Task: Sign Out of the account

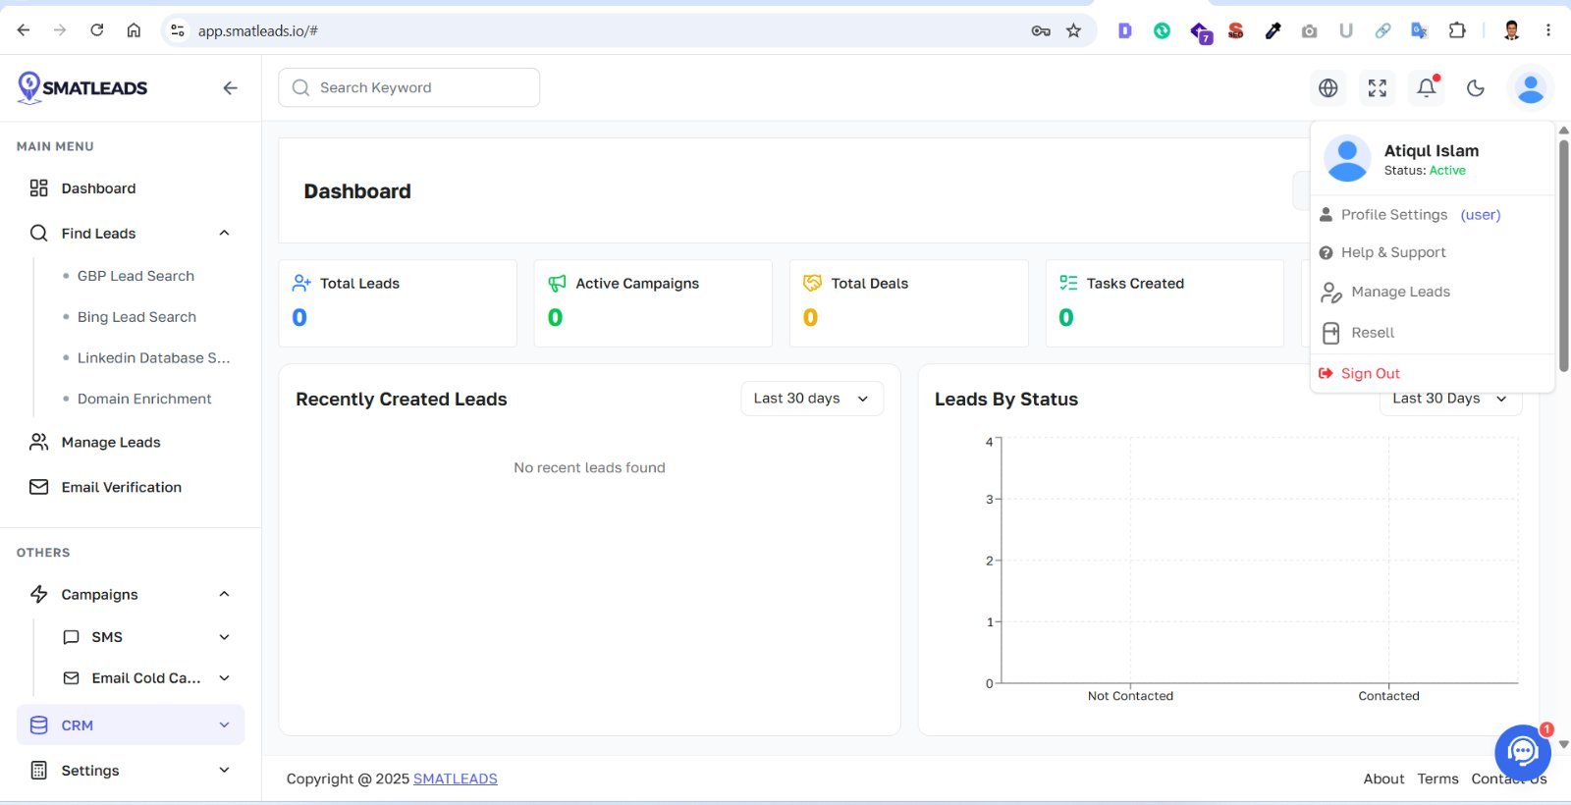Action: (1371, 373)
